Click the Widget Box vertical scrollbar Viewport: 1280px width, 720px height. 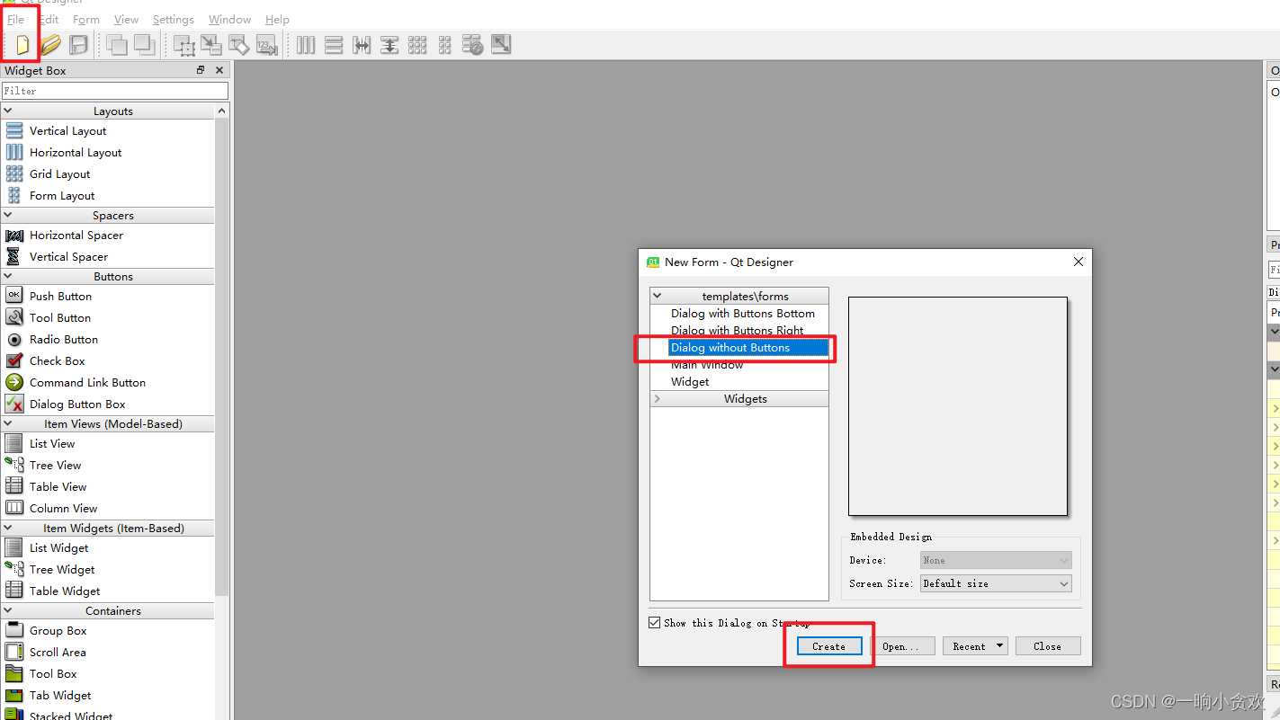[x=222, y=355]
